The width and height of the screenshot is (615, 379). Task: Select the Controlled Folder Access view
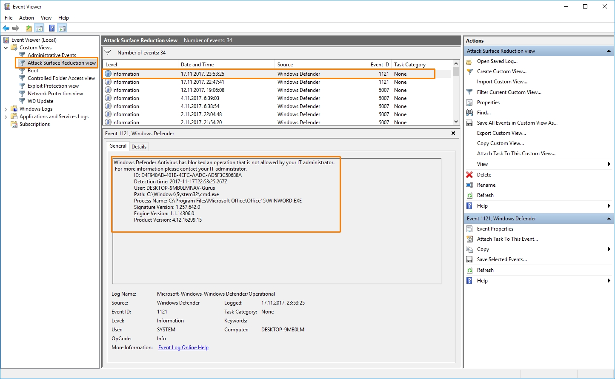(61, 78)
